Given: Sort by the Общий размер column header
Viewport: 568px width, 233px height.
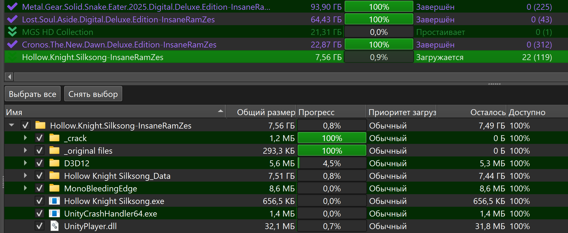Looking at the screenshot, I should coord(261,112).
